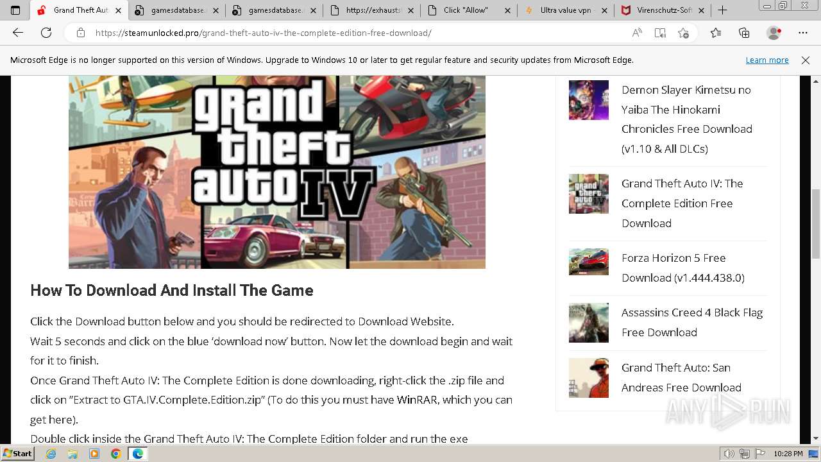
Task: Open Edge Settings and more menu
Action: click(x=803, y=33)
